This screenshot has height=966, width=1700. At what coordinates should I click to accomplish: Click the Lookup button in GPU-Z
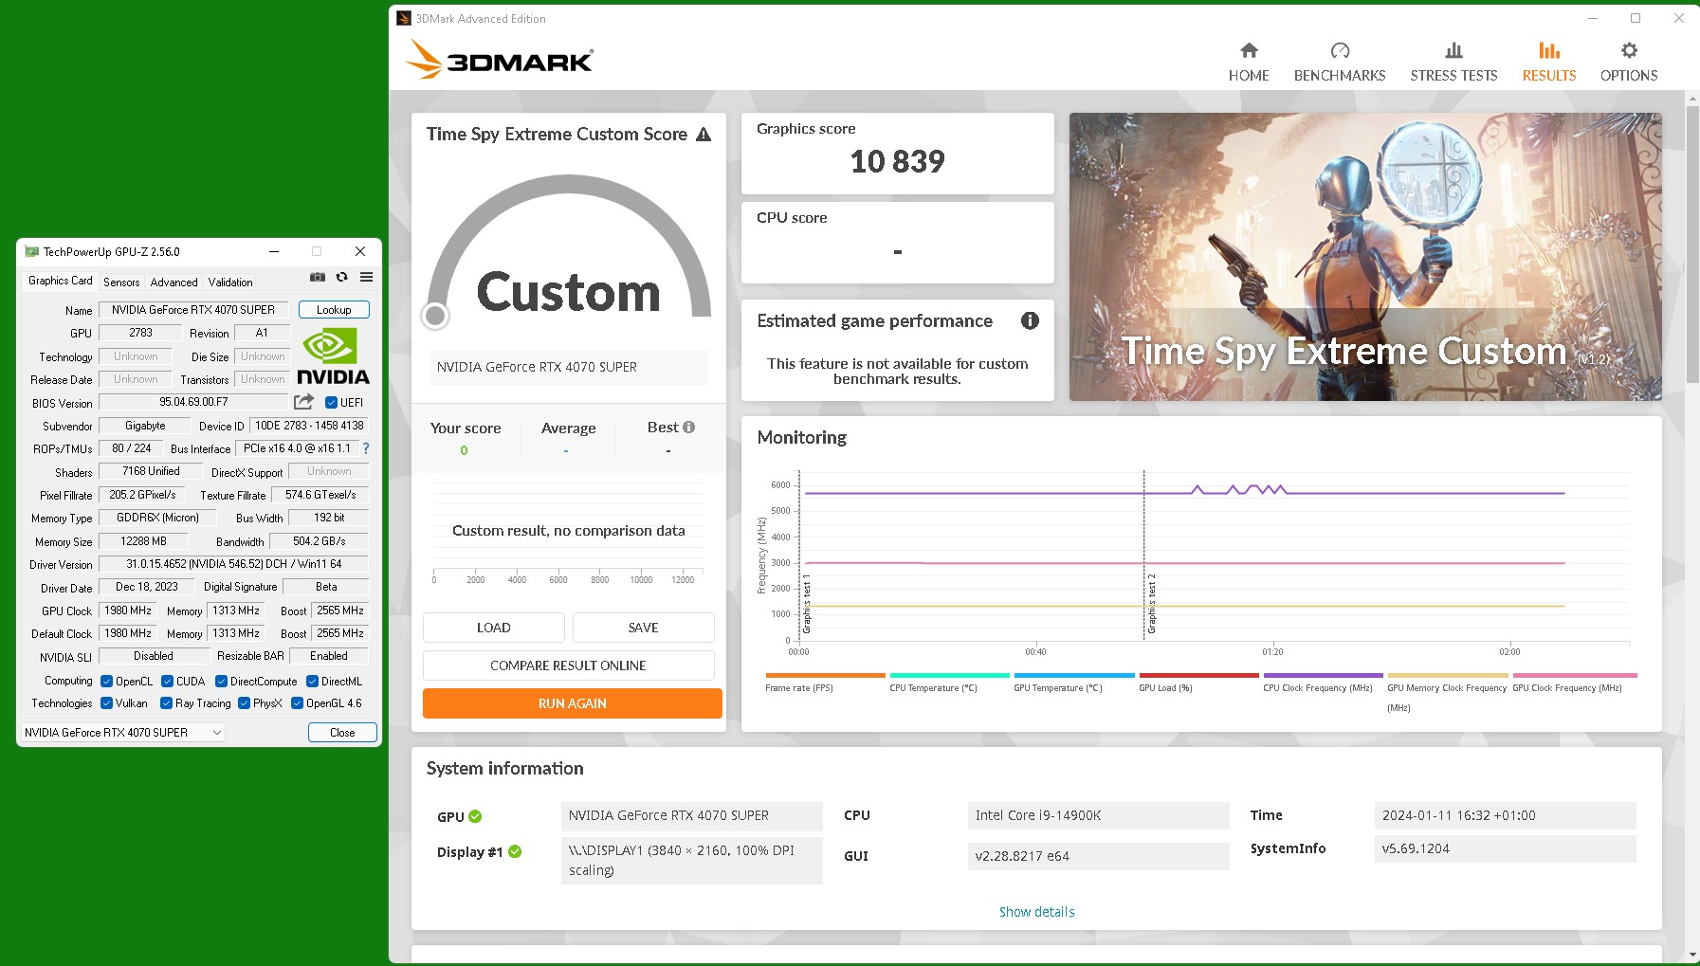pyautogui.click(x=334, y=310)
